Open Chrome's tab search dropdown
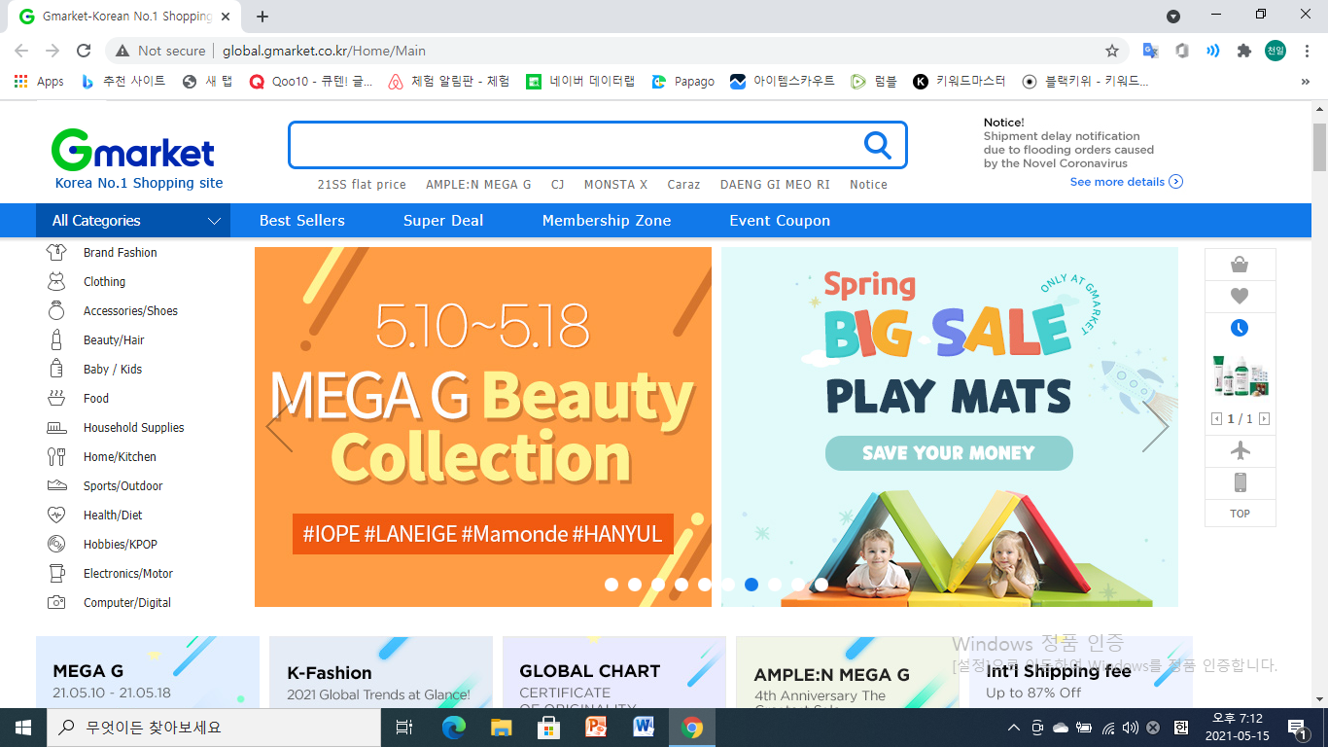Image resolution: width=1328 pixels, height=747 pixels. (1173, 16)
